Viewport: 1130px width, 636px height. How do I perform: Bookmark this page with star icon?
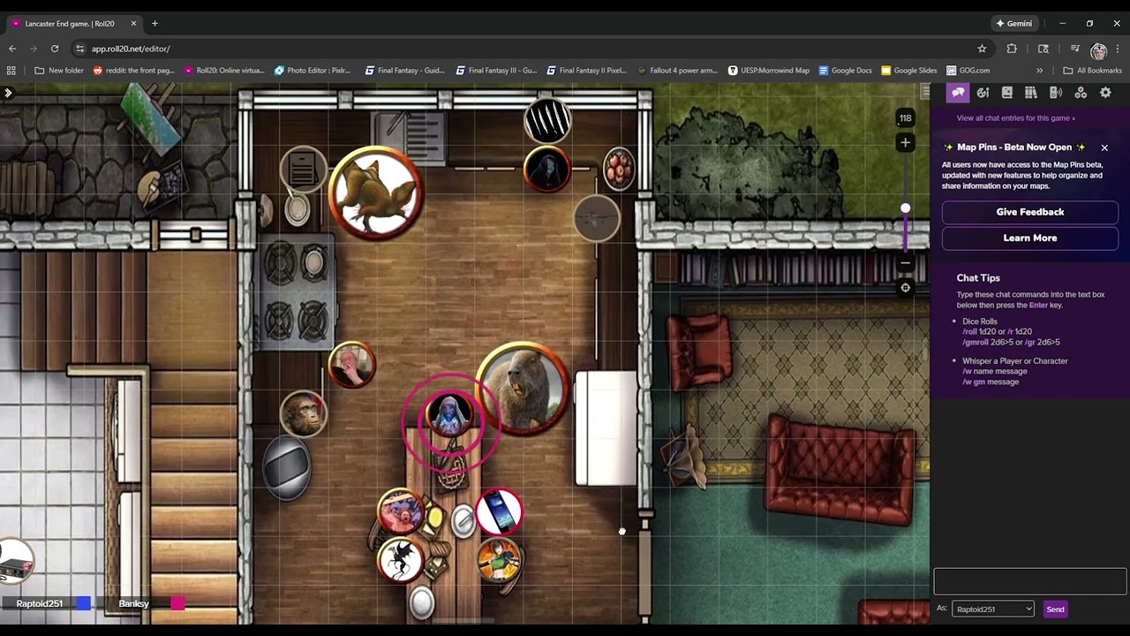(982, 49)
